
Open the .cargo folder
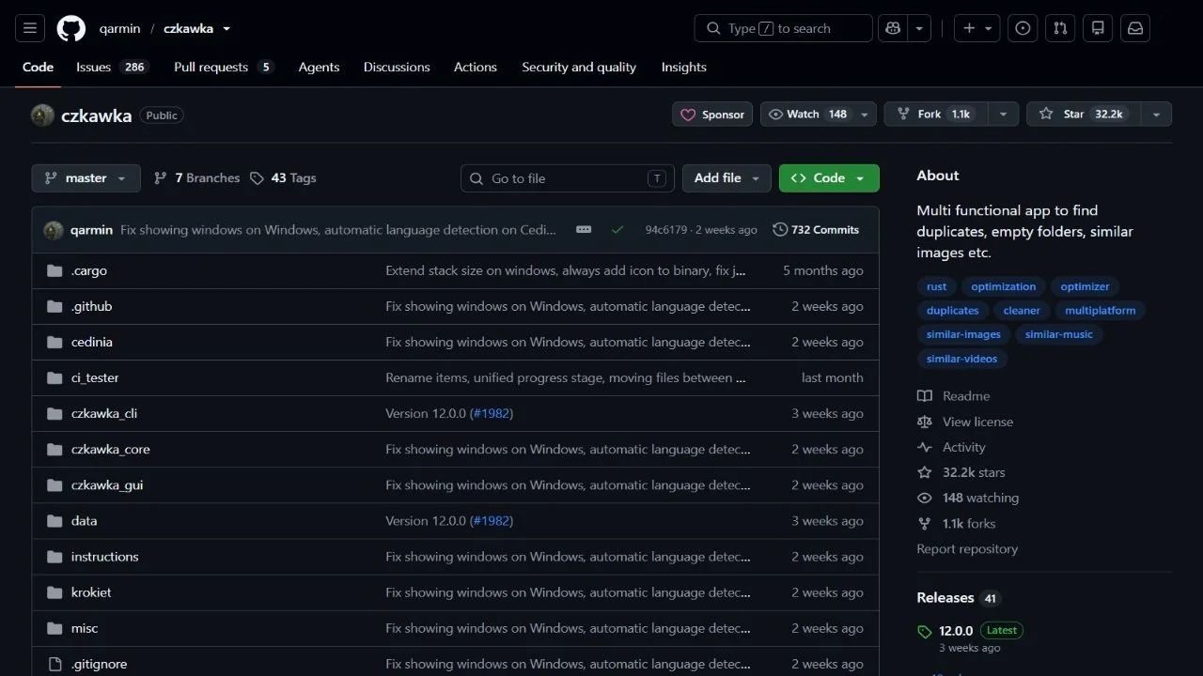(89, 270)
